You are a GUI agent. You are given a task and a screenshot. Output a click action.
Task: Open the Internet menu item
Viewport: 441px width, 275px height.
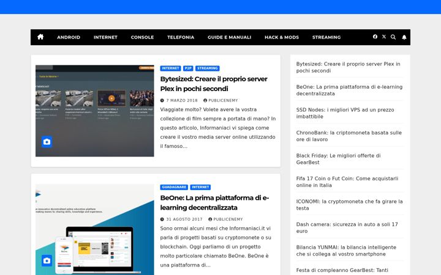pyautogui.click(x=105, y=37)
